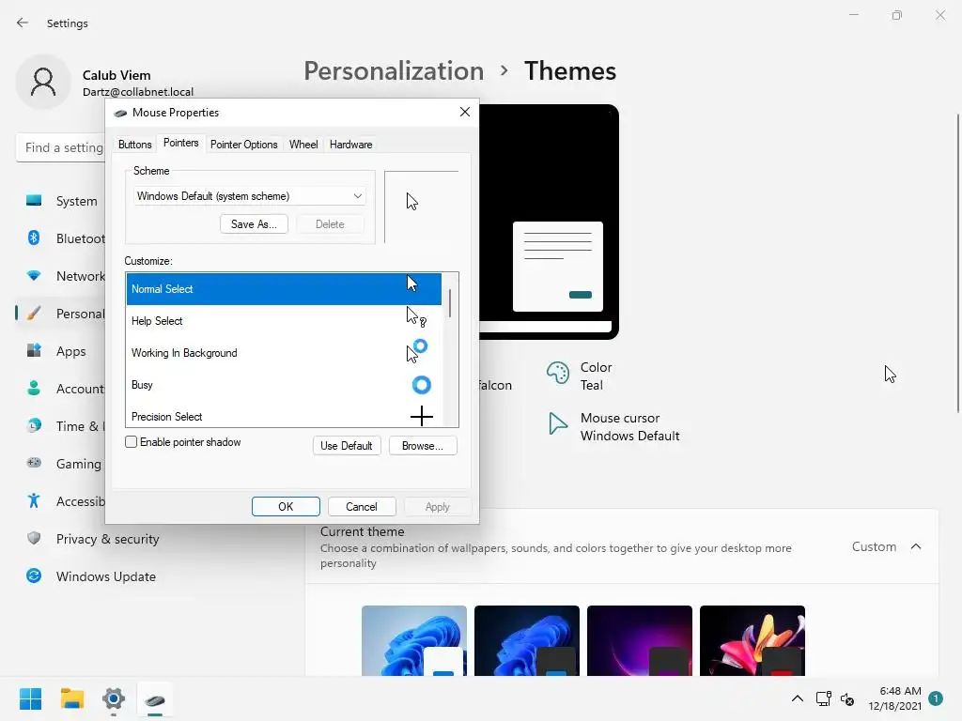Viewport: 962px width, 721px height.
Task: Switch to the Pointers tab
Action: [x=181, y=143]
